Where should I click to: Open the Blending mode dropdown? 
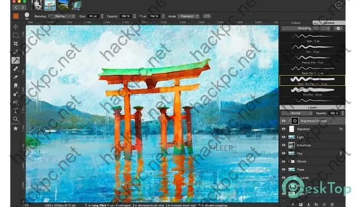point(62,16)
